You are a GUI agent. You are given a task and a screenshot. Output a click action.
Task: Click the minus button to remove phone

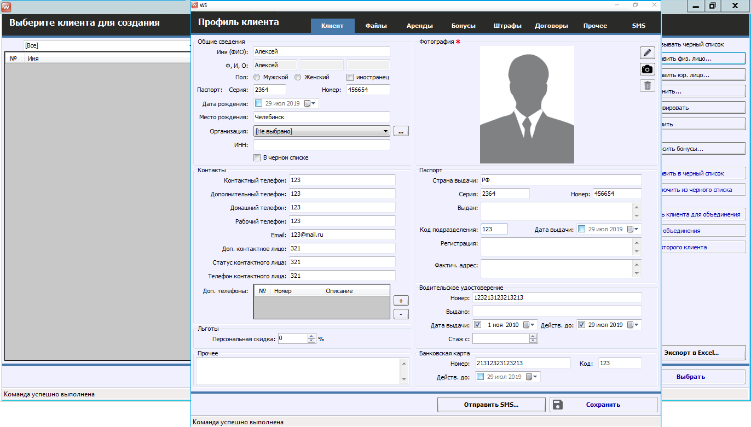[x=401, y=314]
